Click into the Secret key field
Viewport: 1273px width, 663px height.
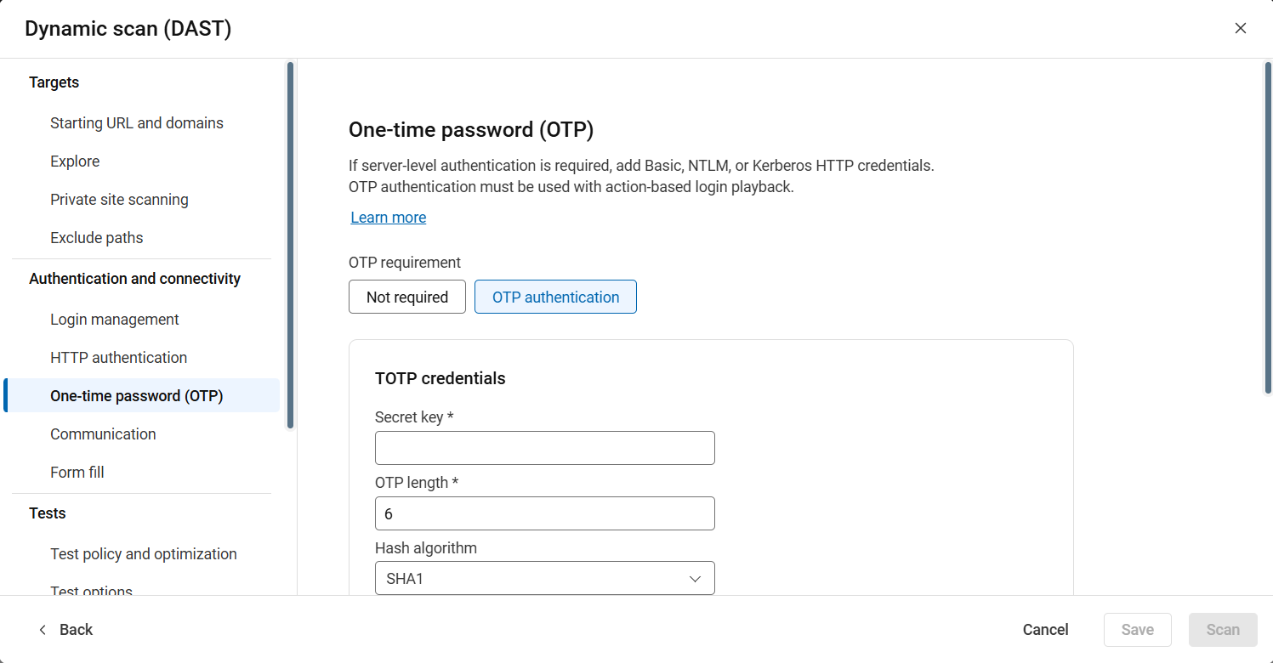[544, 448]
